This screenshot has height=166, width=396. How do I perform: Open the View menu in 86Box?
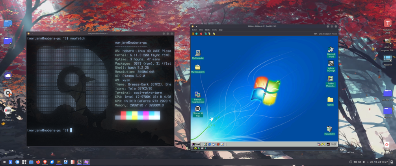point(201,30)
